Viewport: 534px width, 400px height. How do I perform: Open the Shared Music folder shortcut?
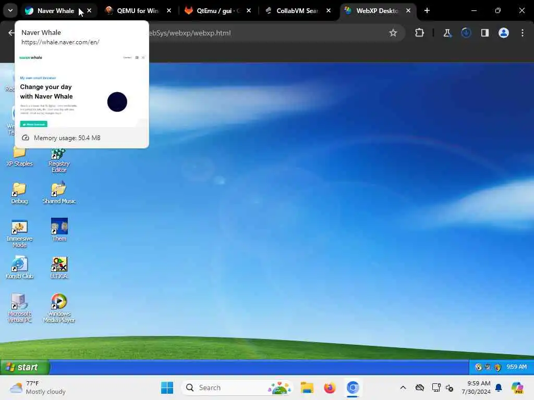point(59,194)
